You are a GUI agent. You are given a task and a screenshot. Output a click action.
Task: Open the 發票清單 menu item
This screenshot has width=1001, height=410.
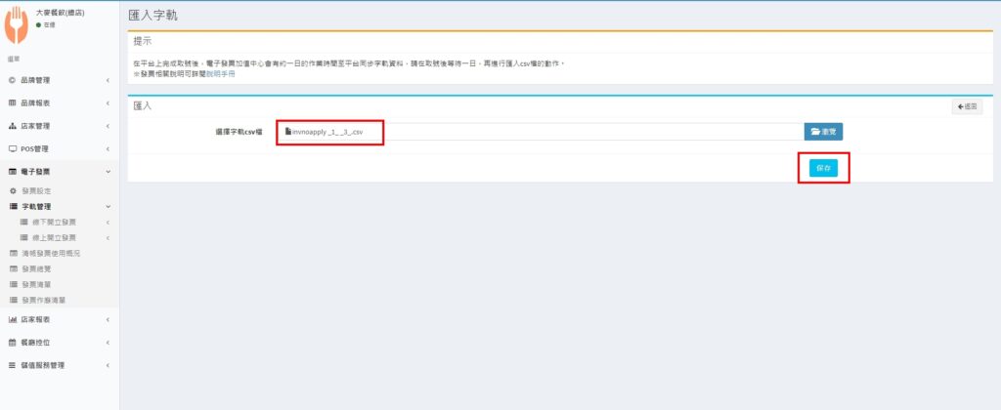click(x=37, y=283)
